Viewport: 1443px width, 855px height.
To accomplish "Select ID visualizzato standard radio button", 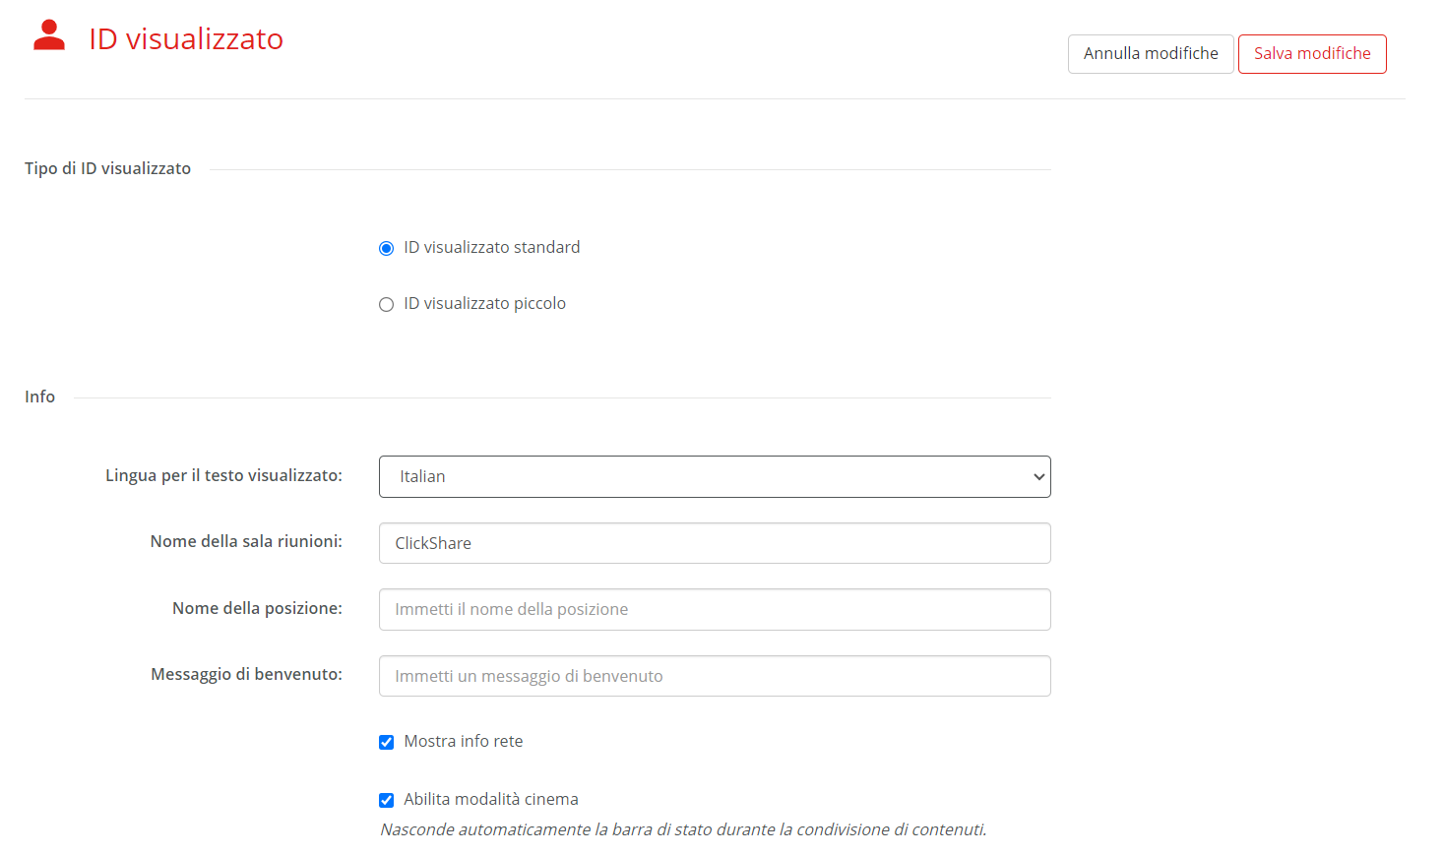I will [386, 248].
